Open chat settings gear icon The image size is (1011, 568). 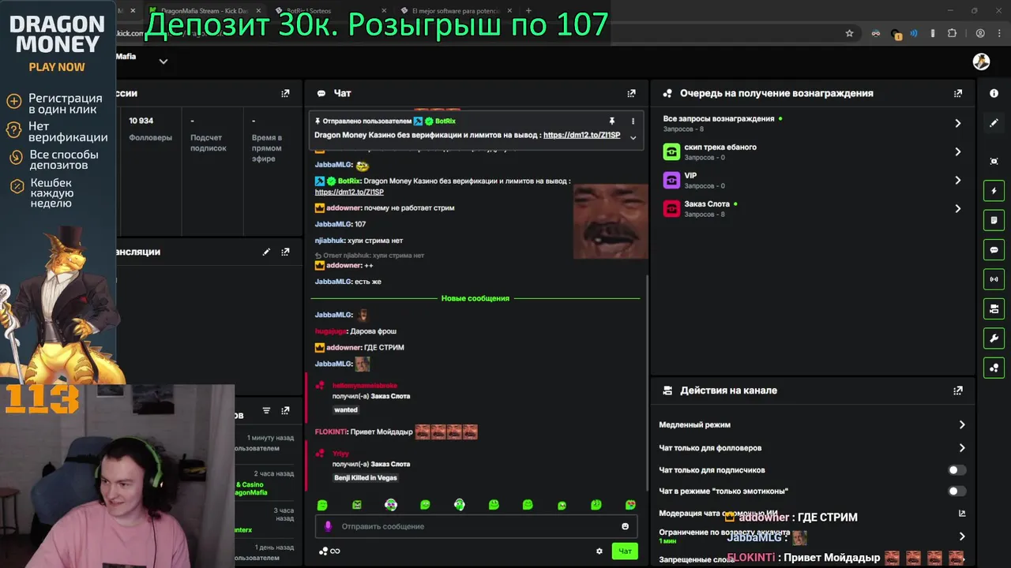click(599, 551)
